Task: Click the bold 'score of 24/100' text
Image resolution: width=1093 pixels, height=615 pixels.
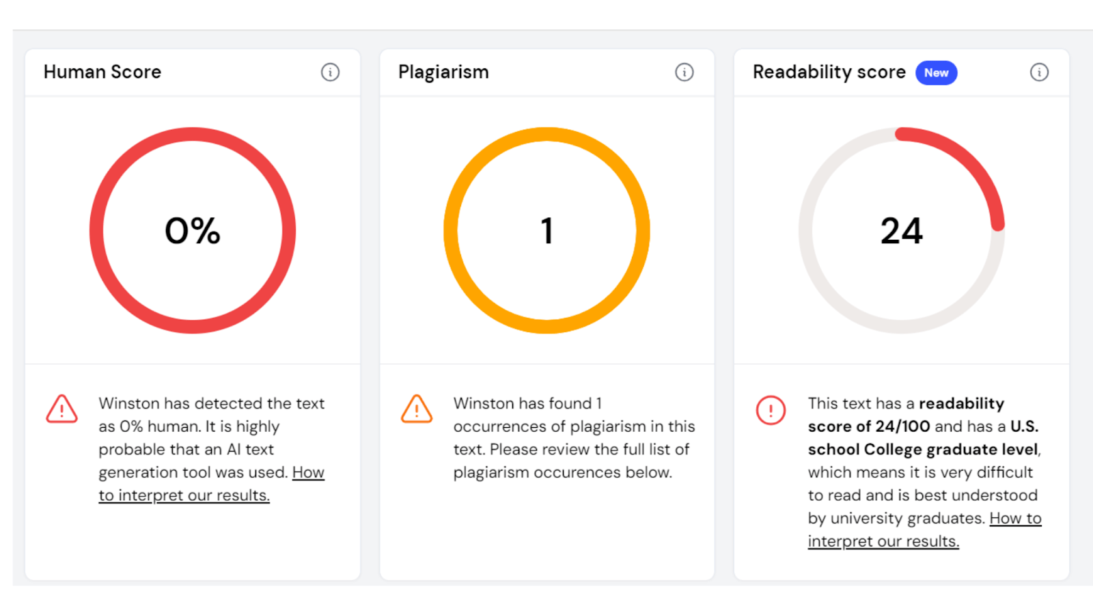Action: coord(868,426)
